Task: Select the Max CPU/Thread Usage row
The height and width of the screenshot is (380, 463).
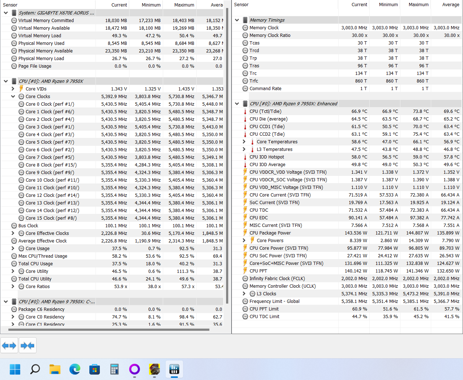Action: tap(112, 256)
